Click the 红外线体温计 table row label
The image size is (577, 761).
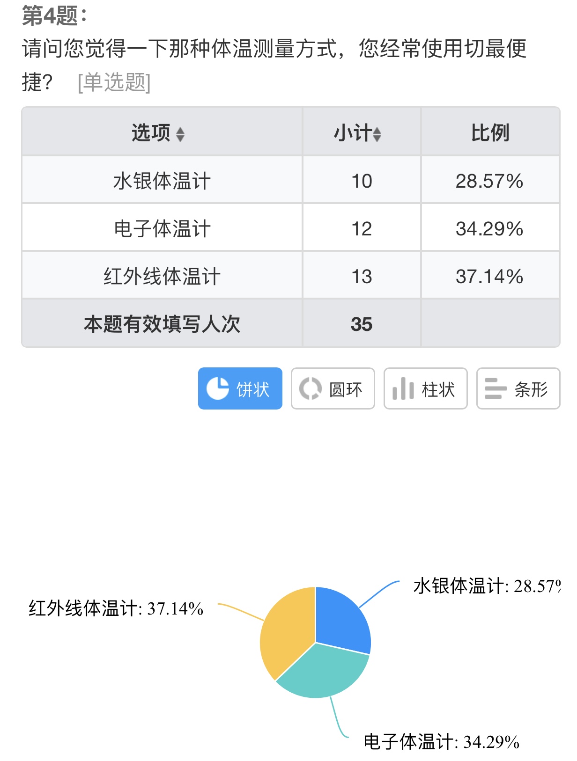162,277
